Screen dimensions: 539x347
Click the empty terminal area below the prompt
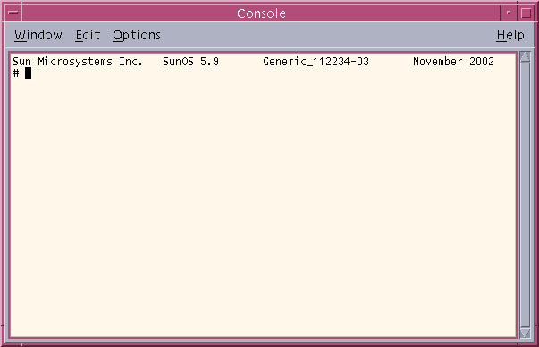(x=263, y=207)
